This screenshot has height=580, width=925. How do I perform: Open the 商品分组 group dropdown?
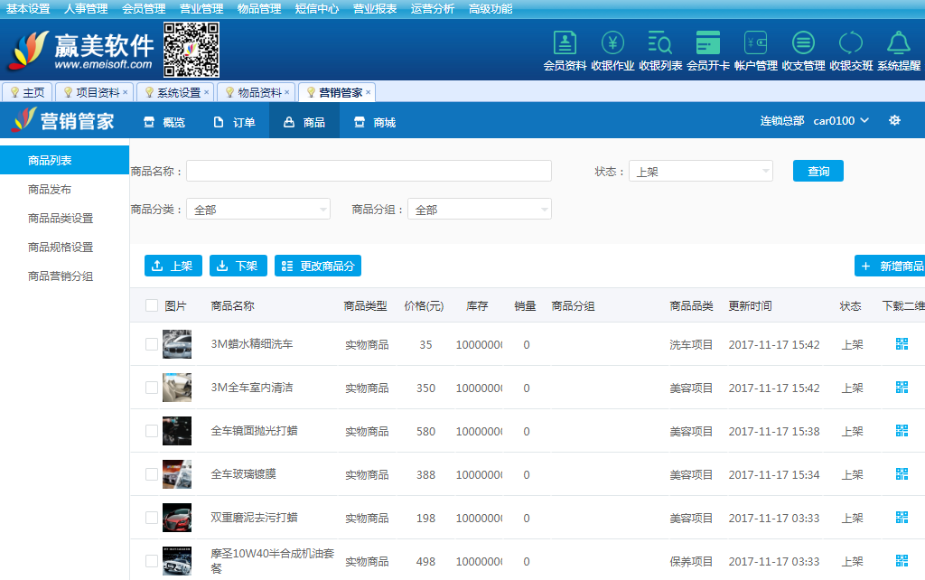point(479,210)
